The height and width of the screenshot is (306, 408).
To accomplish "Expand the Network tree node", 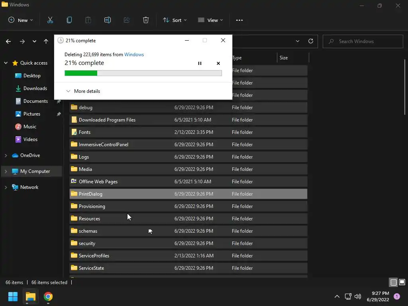I will click(x=6, y=187).
